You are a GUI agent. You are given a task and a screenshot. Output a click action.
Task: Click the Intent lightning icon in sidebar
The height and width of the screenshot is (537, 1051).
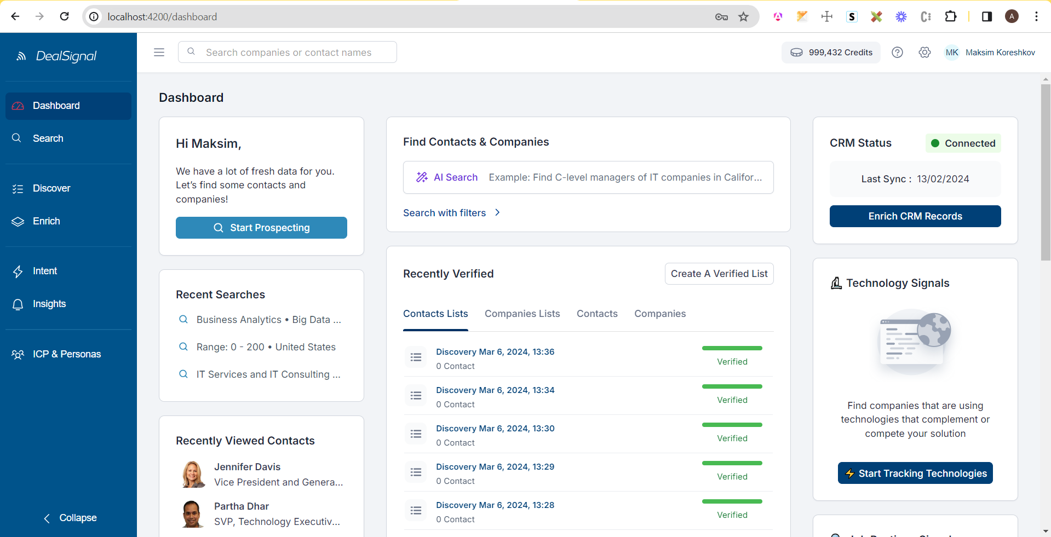point(18,272)
